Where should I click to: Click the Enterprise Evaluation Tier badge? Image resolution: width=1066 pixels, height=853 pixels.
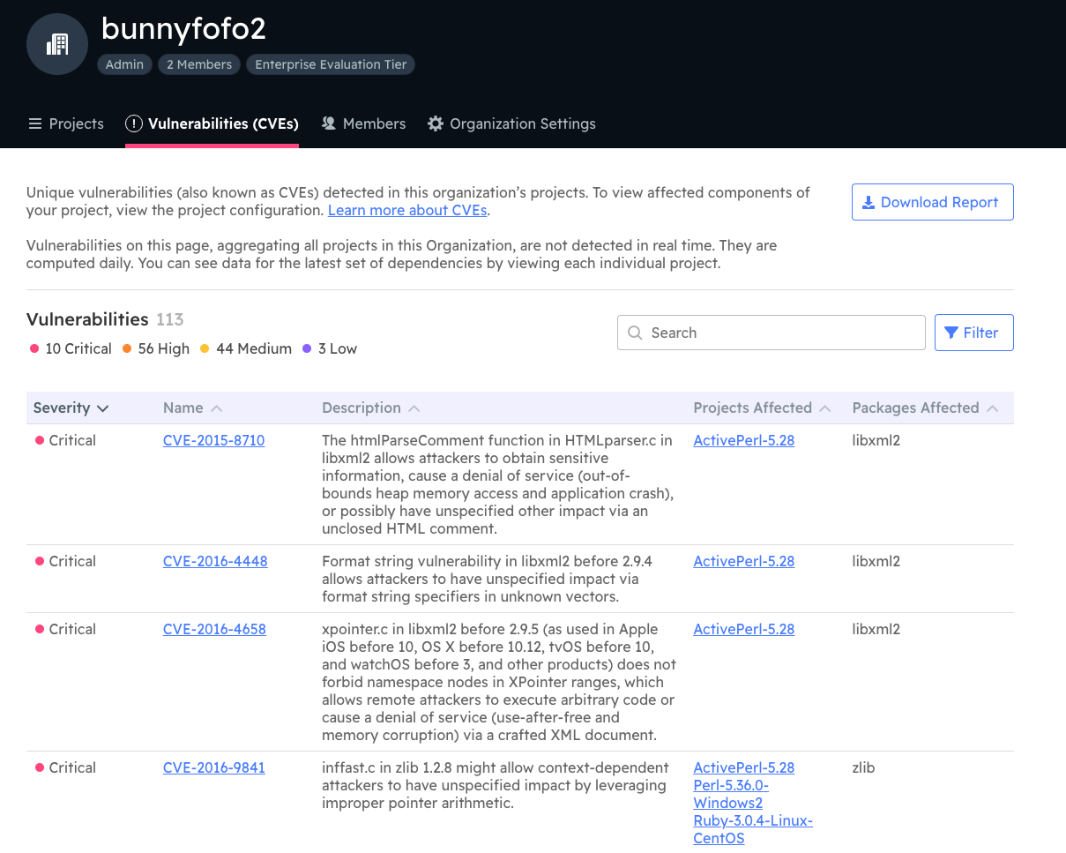(331, 64)
